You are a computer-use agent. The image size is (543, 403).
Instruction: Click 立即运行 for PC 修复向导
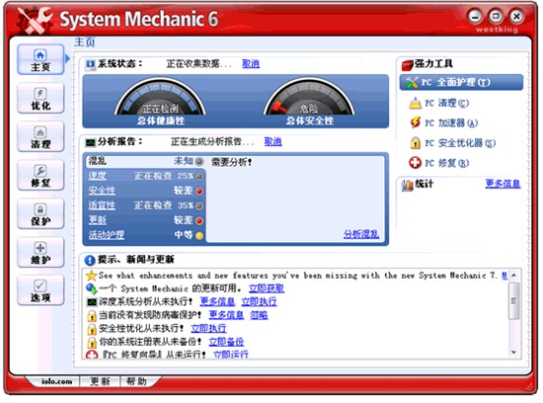[231, 355]
